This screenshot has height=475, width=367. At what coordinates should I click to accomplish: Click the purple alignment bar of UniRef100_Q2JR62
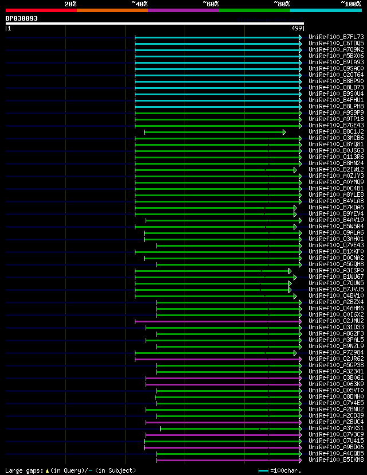pos(218,359)
